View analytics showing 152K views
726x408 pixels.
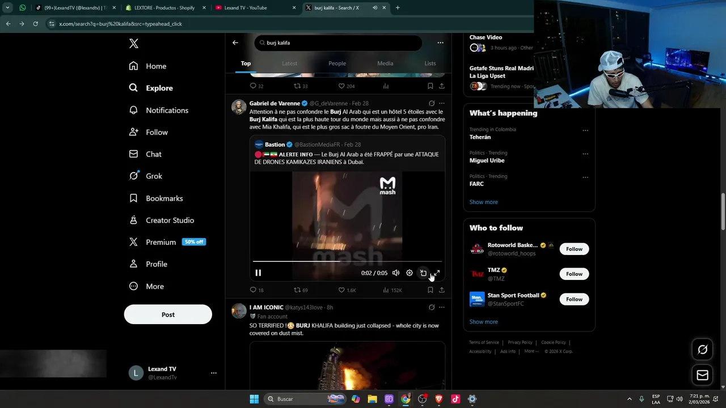click(x=392, y=290)
